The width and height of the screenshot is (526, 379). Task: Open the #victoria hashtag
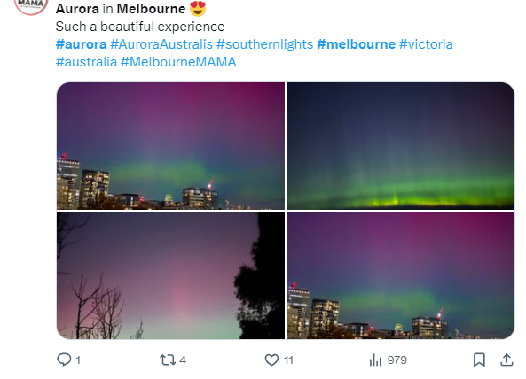coord(426,44)
